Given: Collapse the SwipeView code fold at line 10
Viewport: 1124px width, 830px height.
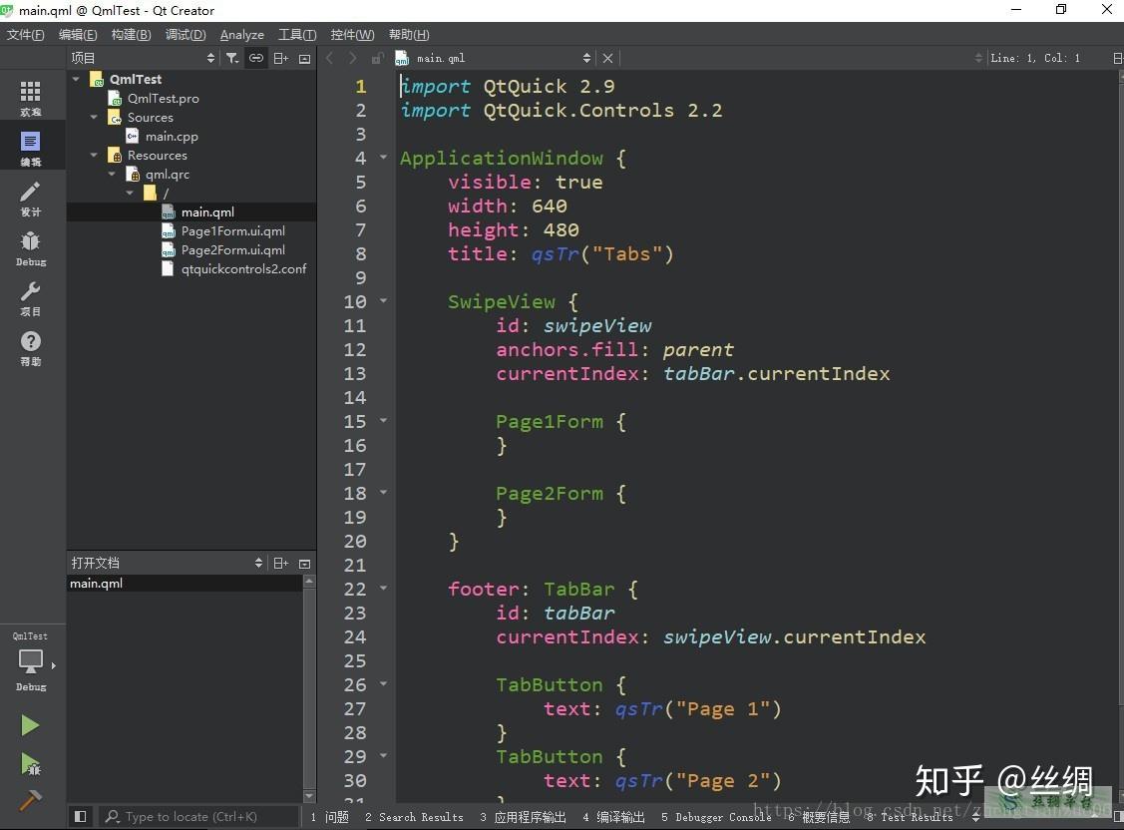Looking at the screenshot, I should [382, 301].
